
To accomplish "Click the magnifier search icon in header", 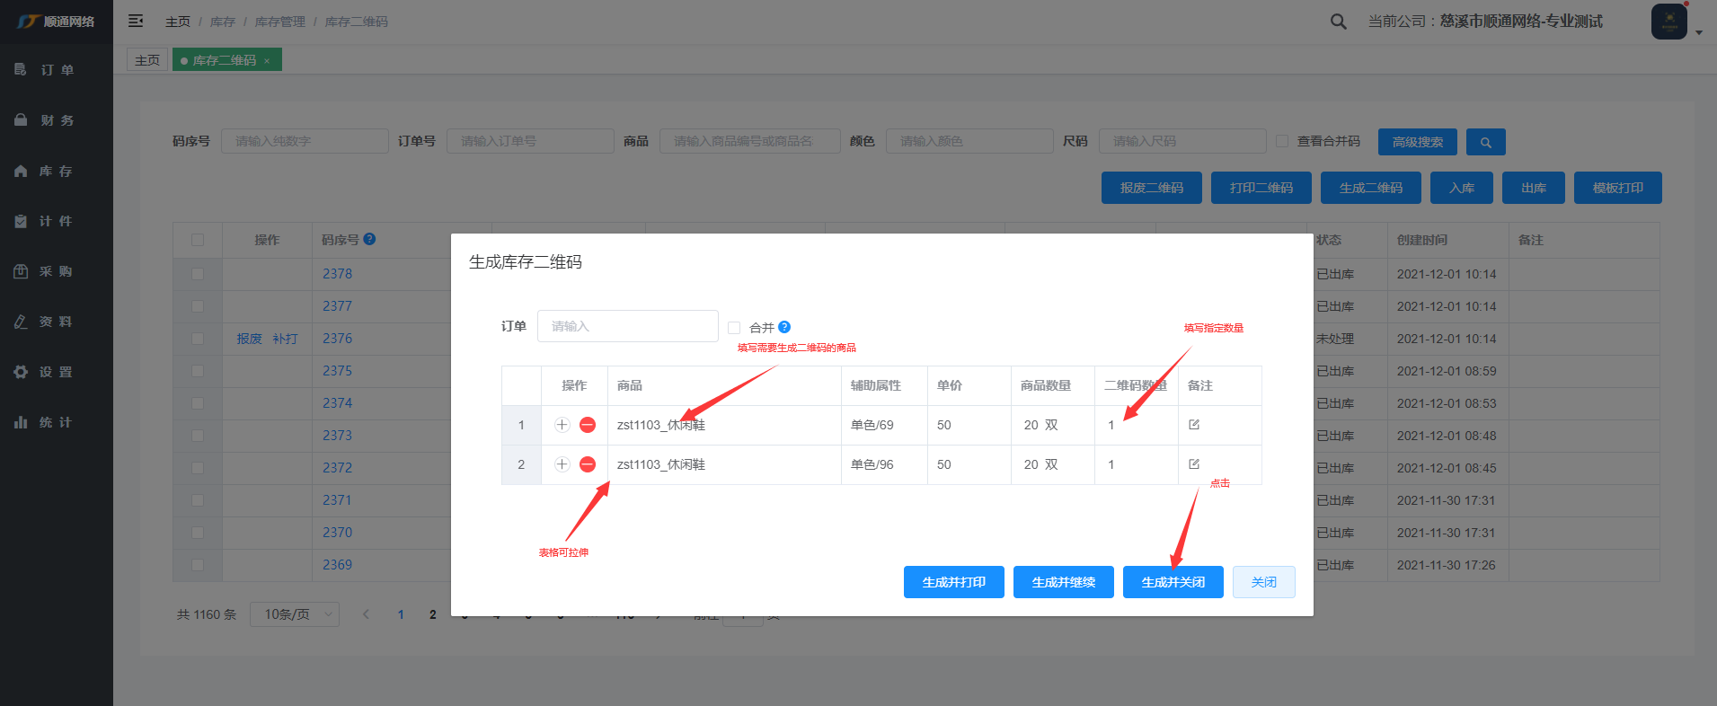I will (1338, 22).
